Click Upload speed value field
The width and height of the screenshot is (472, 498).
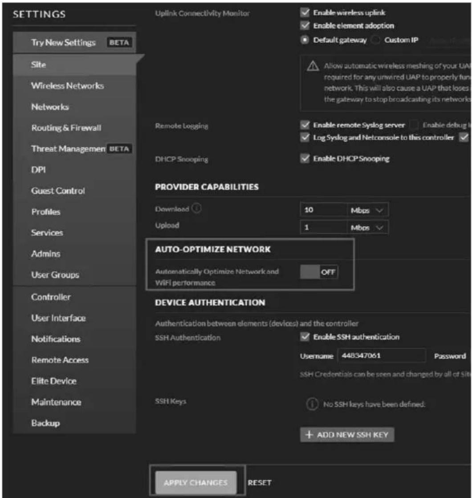pos(324,228)
